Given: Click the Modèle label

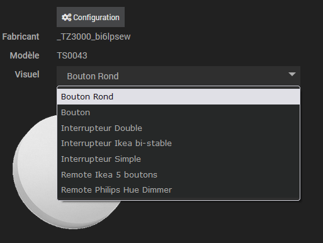Looking at the screenshot, I should click(x=25, y=55).
